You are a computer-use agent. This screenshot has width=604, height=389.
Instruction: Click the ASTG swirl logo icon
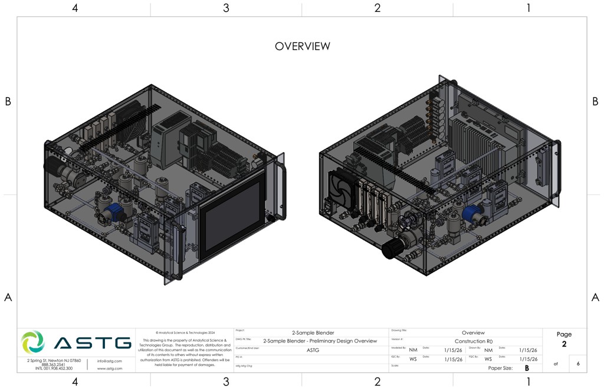[x=32, y=342]
